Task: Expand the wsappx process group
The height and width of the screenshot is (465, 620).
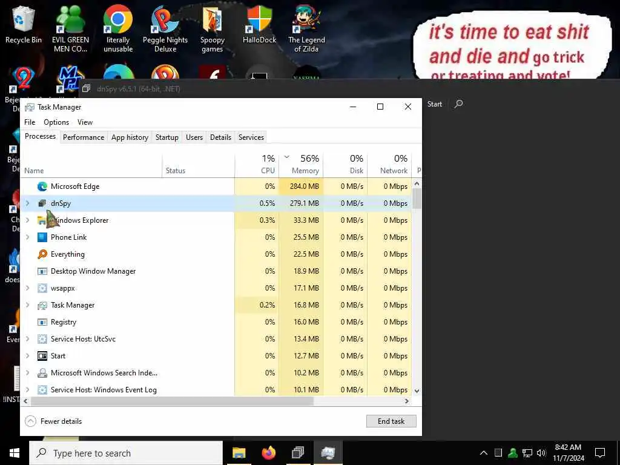Action: coord(28,288)
